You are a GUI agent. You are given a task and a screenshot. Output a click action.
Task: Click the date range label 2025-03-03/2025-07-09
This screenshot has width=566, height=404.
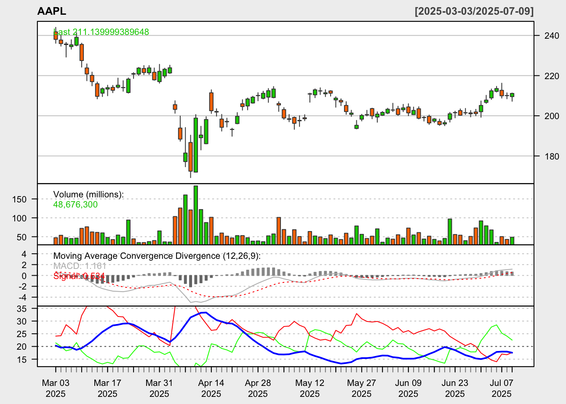(474, 11)
